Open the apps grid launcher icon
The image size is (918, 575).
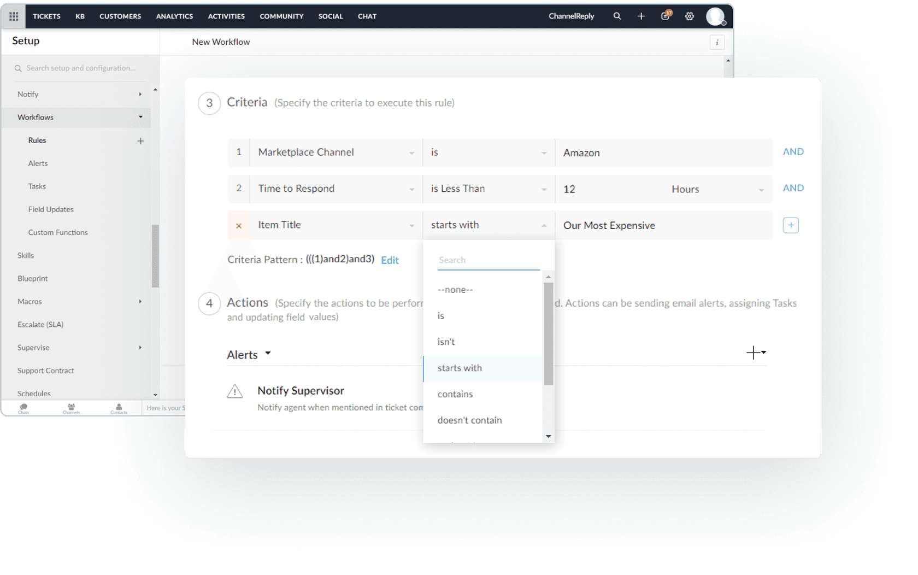point(14,16)
